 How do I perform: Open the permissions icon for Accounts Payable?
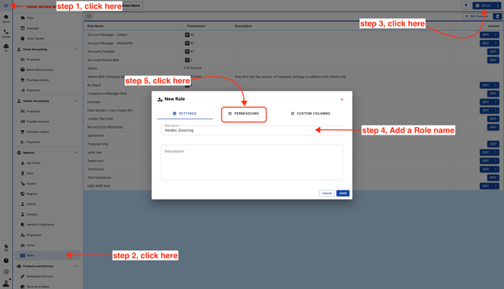coord(187,51)
